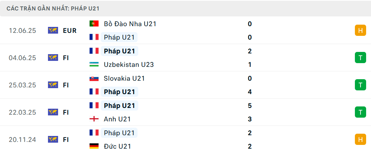371x152 pixels.
Task: Click the competition icon for the 20.11.24 match
Action: (x=53, y=140)
